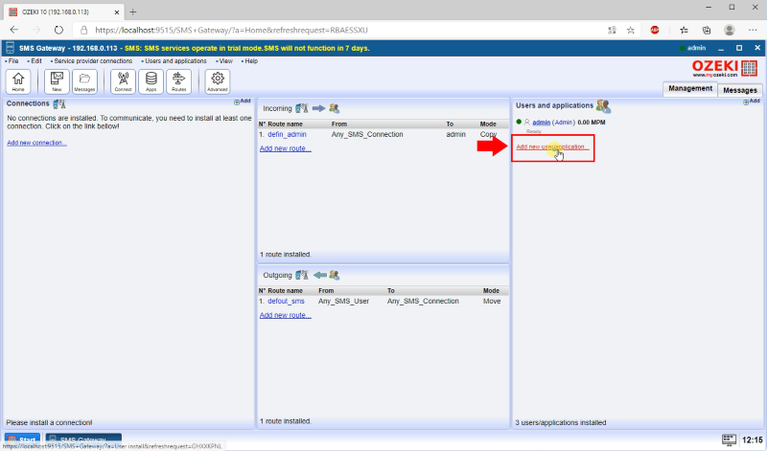Click Add new connection link
Screen dimensions: 767x451
coord(36,143)
